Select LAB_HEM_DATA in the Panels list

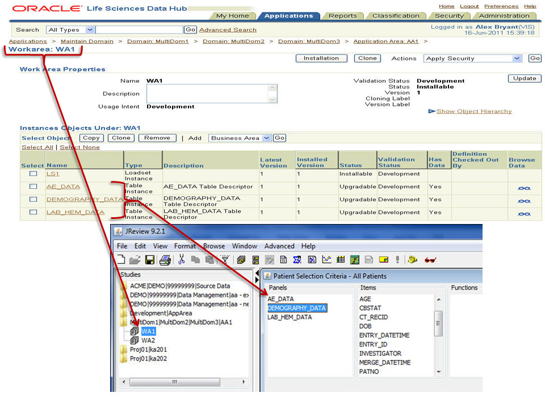pos(290,317)
